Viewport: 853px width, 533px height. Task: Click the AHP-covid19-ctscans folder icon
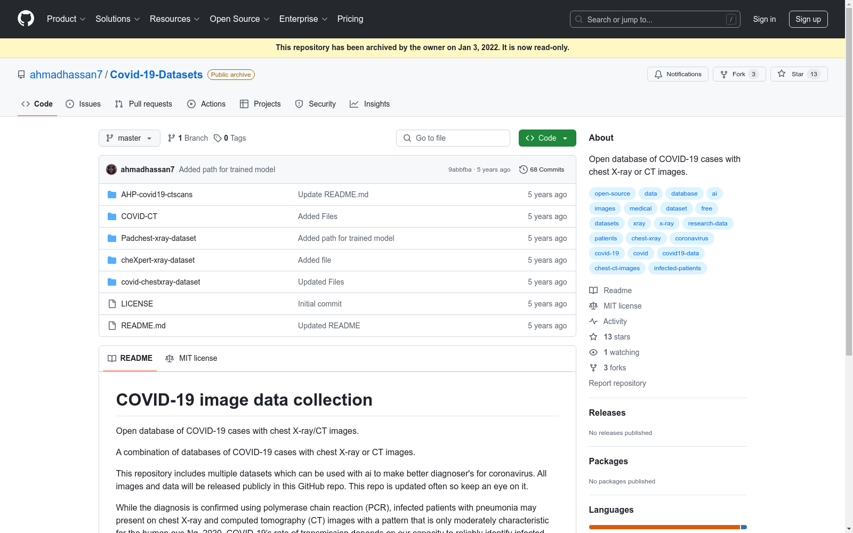[x=112, y=195]
